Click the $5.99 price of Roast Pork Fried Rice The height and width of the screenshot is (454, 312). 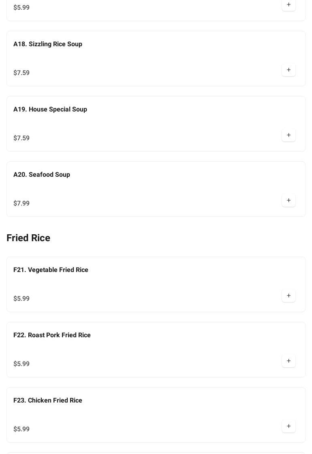(x=21, y=364)
